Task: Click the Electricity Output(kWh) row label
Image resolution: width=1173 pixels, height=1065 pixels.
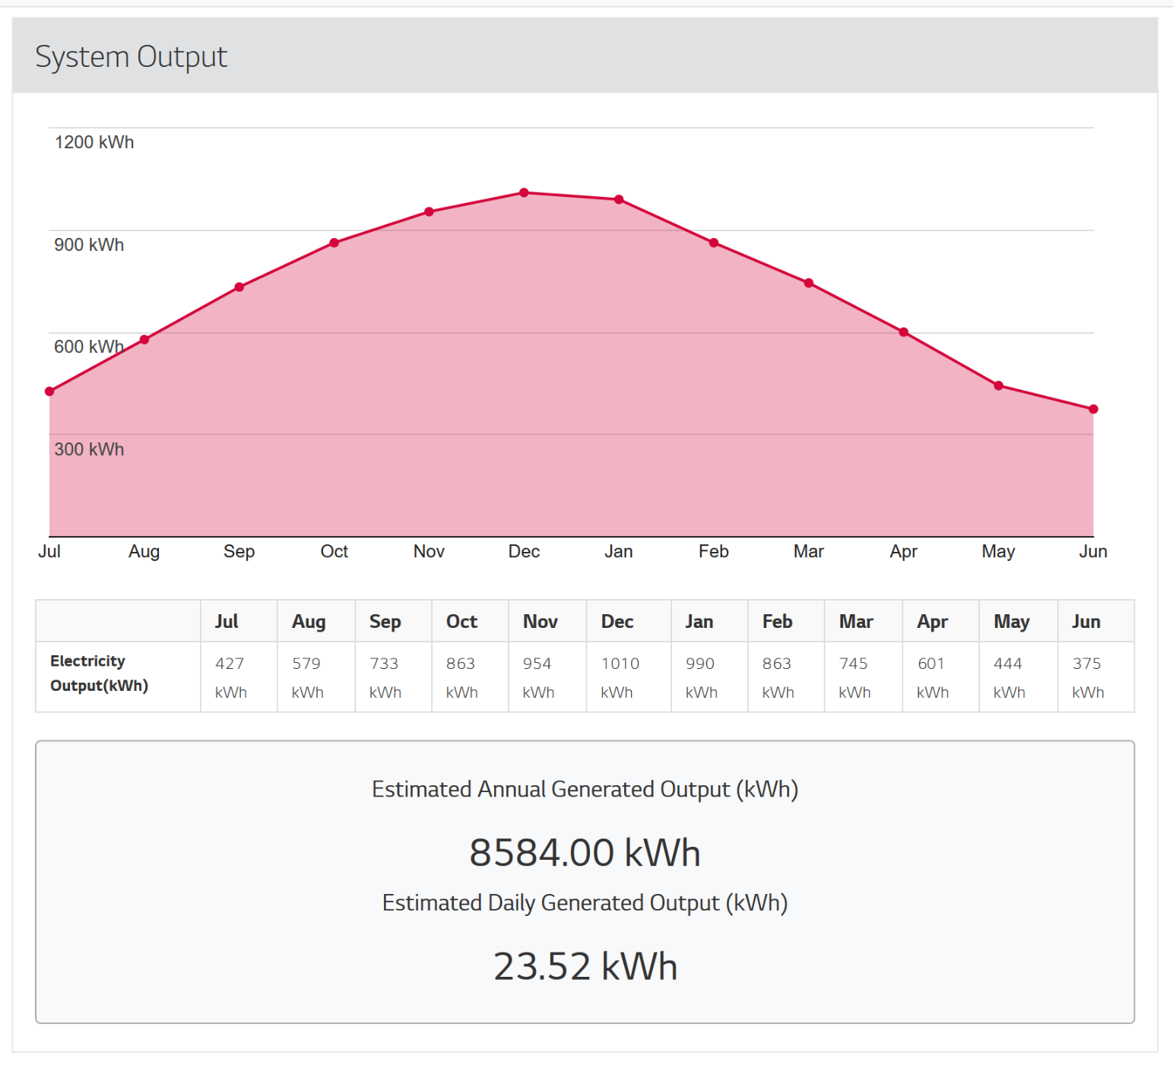Action: [x=99, y=673]
